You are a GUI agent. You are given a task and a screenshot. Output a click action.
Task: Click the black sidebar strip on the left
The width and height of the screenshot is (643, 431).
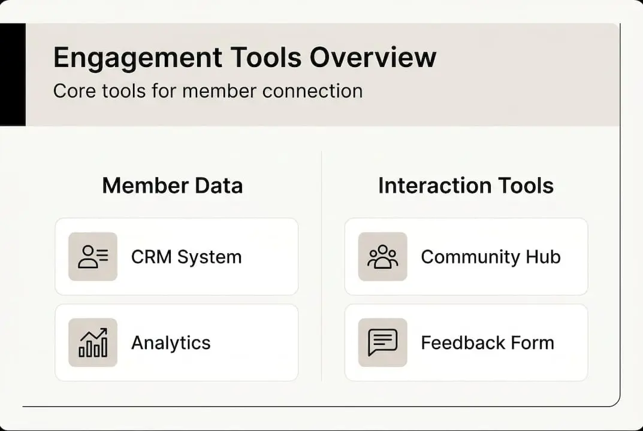click(x=12, y=72)
